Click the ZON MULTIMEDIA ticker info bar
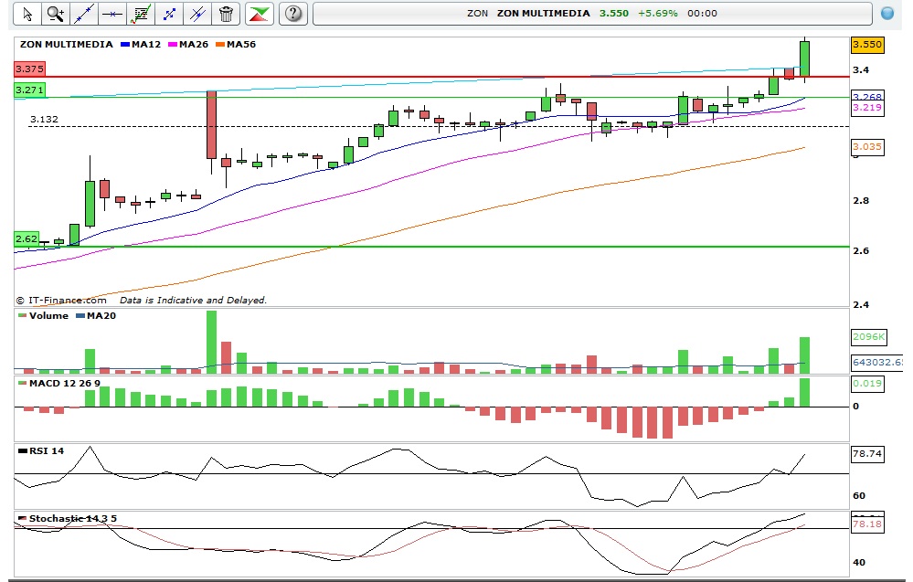Screen dimensions: 913x582 pyautogui.click(x=592, y=14)
